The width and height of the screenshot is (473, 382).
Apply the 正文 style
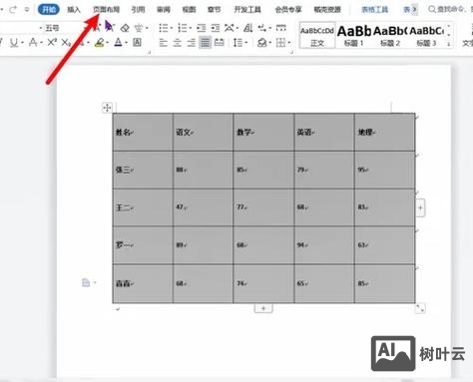coord(317,36)
